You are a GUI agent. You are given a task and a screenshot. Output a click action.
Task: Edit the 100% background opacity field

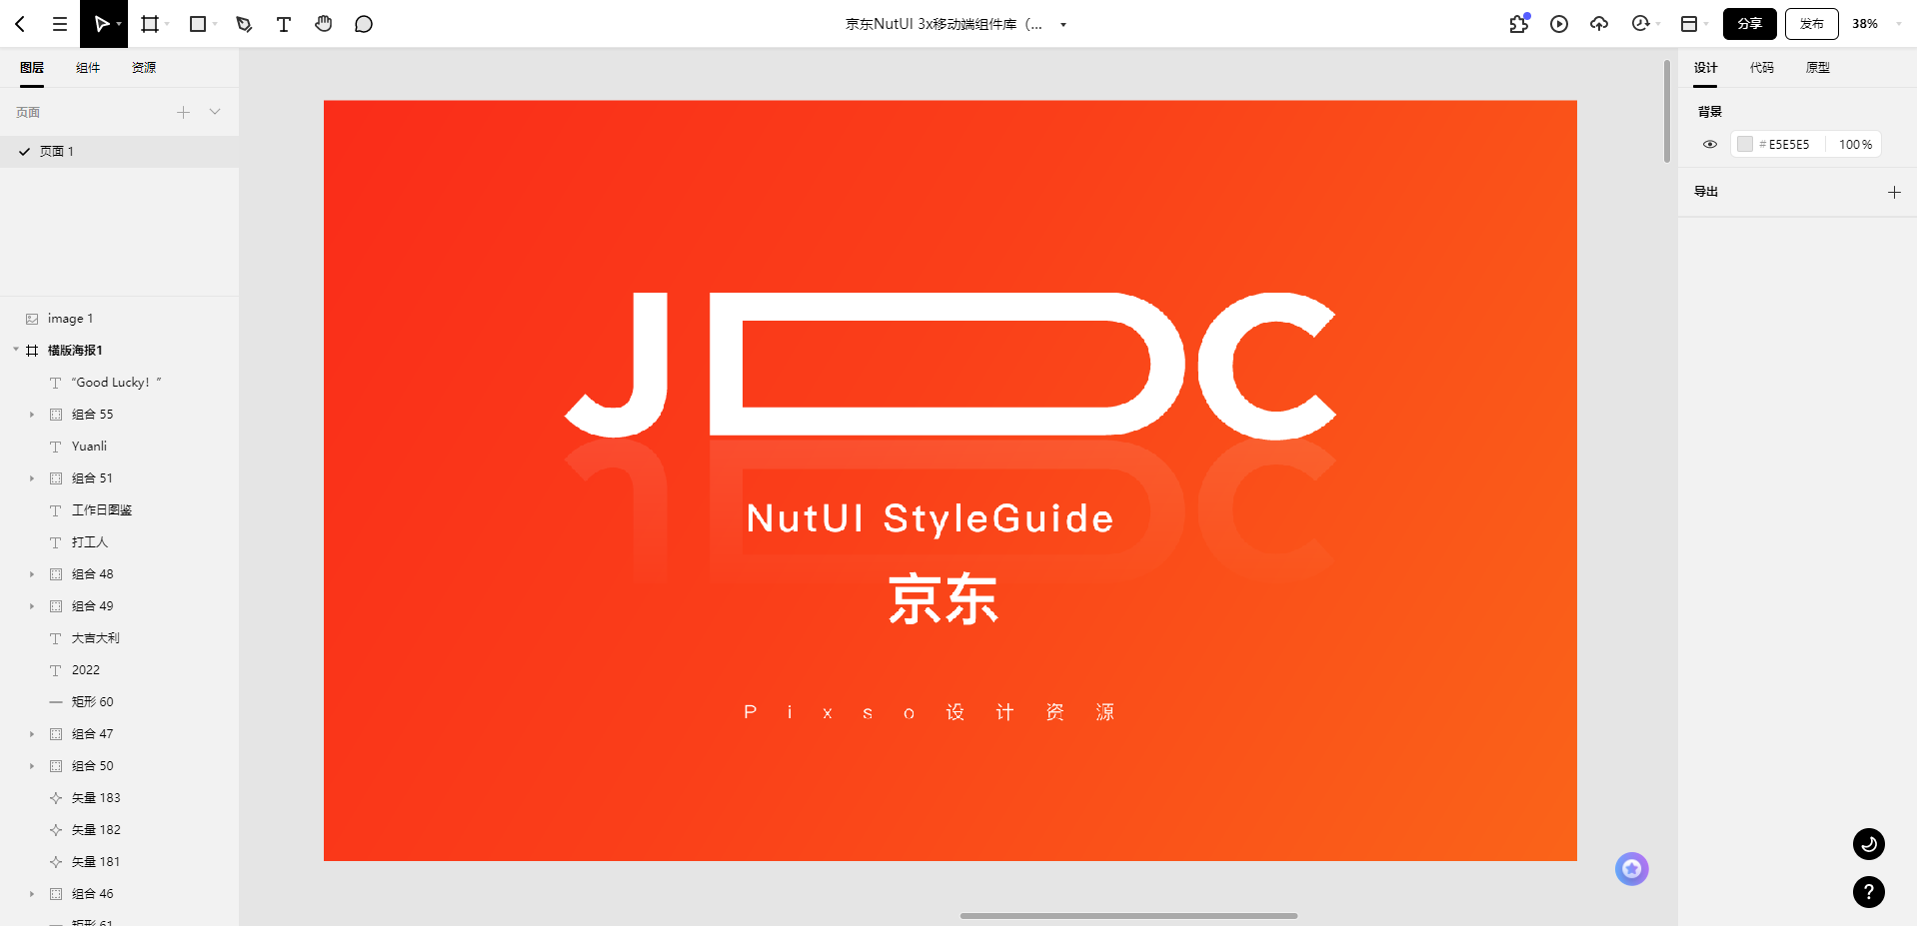pos(1855,145)
